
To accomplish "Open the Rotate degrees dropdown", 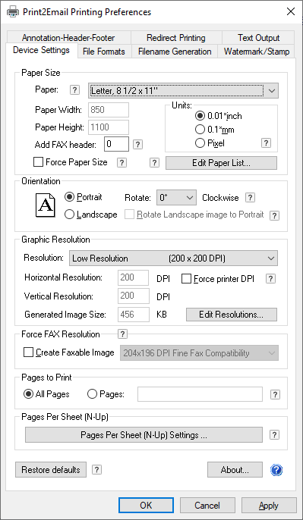I will tap(176, 198).
